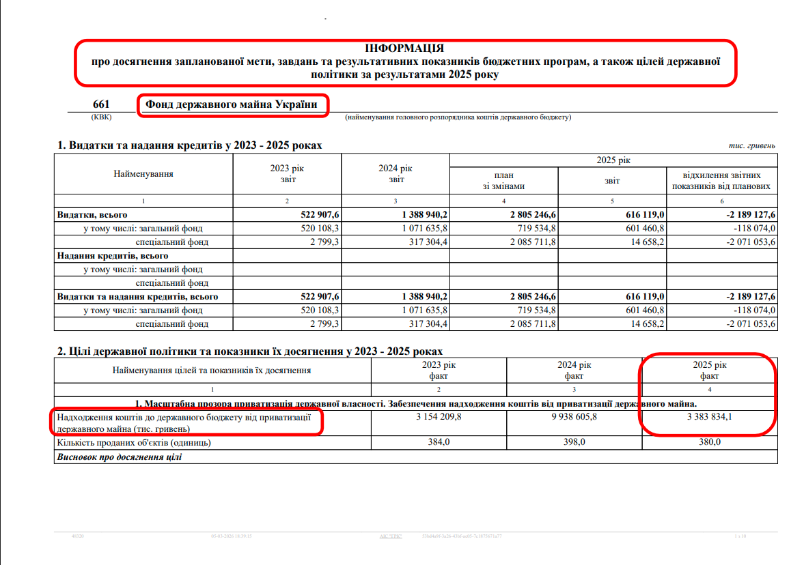Click the Найменування column header in first table
Viewport: 804px width, 565px height.
143,174
